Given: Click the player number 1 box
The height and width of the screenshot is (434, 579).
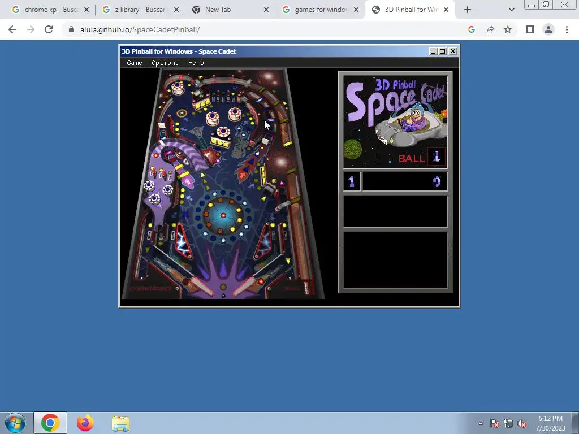Looking at the screenshot, I should [x=352, y=181].
